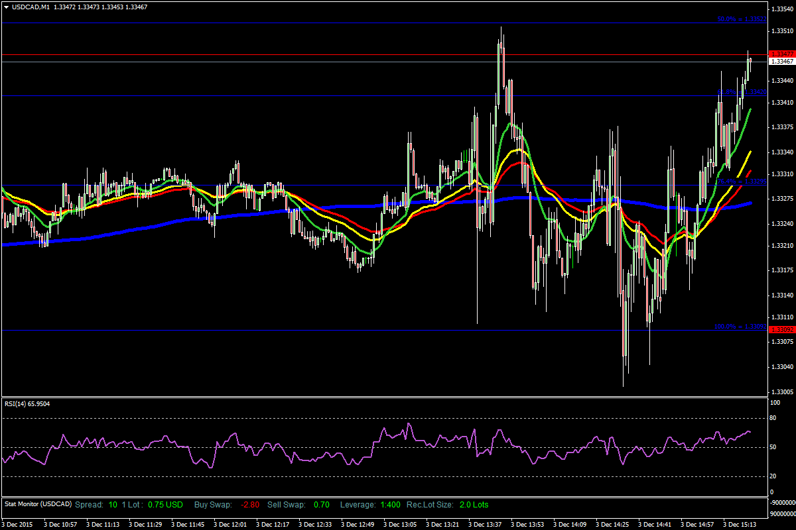
Task: Click the 3 Dec 14:25 time label
Action: click(612, 524)
